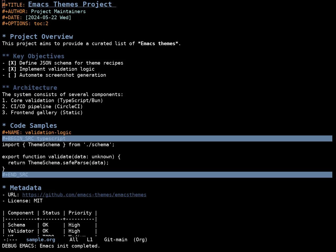Place cursor on 'Emacs Themes Project' title
Image resolution: width=336 pixels, height=252 pixels.
[70, 4]
